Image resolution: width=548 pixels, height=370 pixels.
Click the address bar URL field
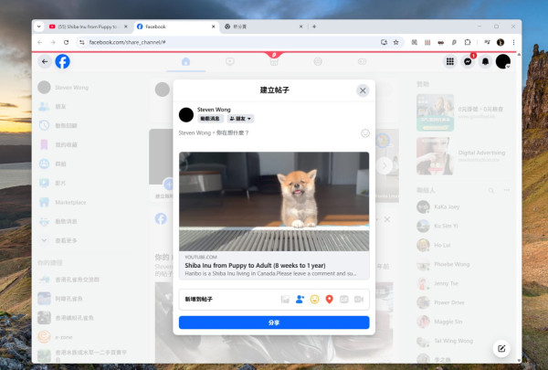[x=231, y=42]
